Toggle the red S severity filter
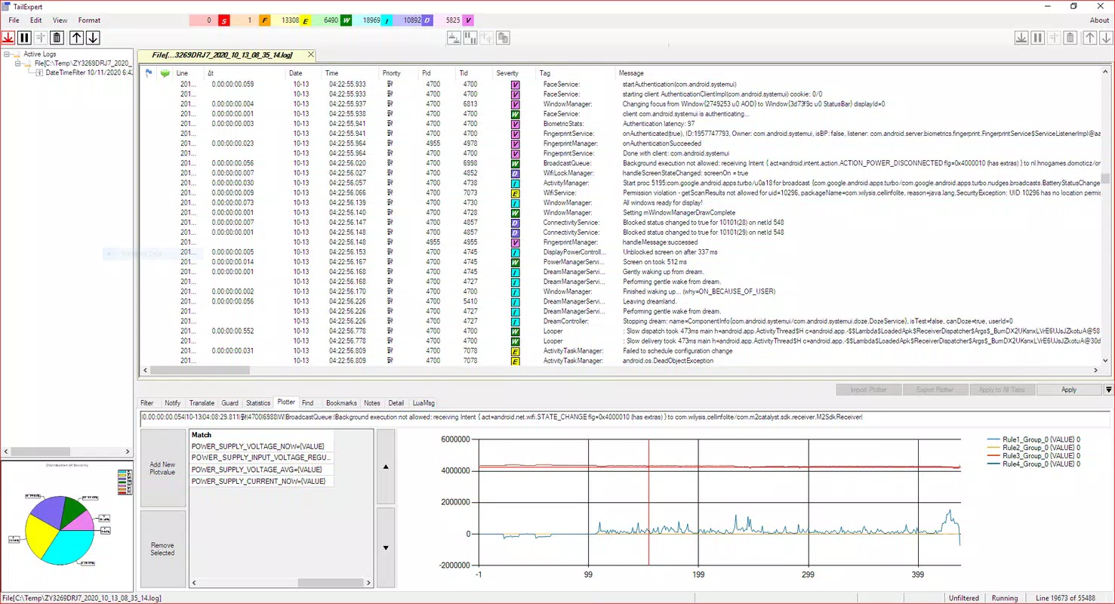 224,20
